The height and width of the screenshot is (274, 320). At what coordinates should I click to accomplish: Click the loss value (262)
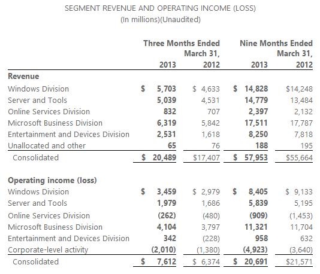[167, 216]
